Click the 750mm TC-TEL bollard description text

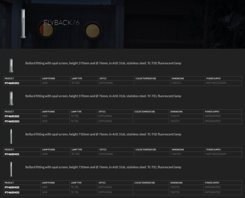coord(103,167)
